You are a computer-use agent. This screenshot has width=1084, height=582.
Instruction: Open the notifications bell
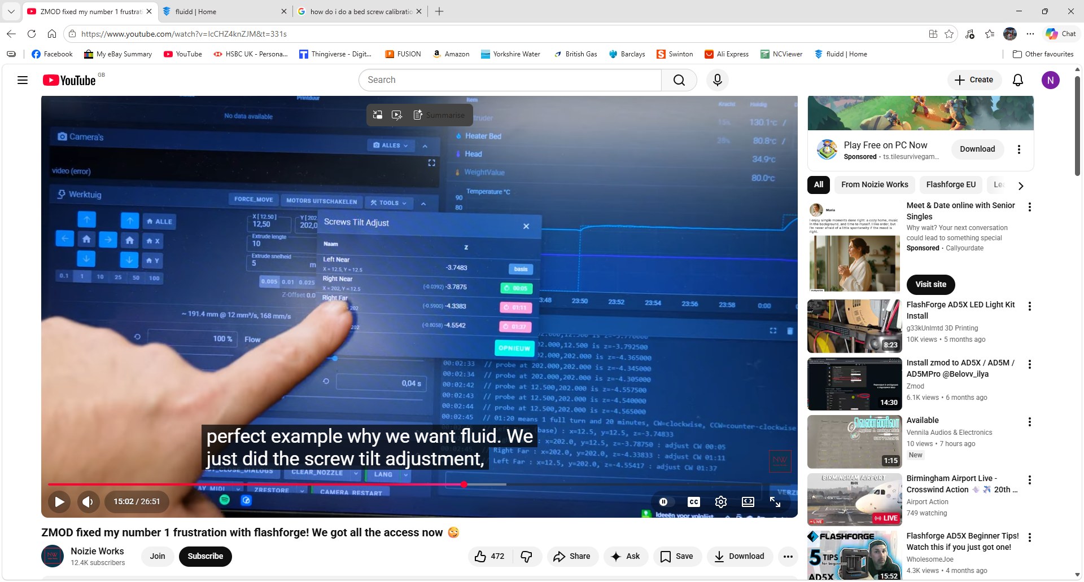[x=1018, y=80]
